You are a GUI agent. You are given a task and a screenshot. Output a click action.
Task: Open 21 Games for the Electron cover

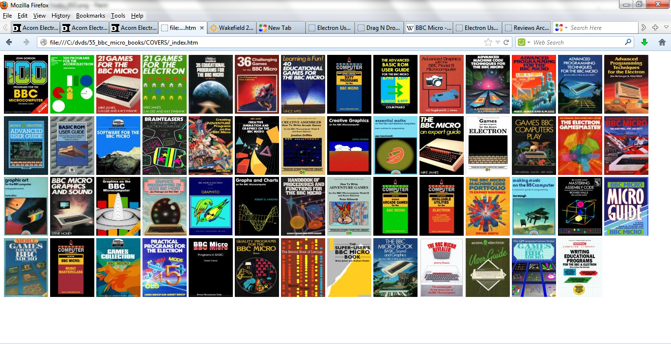coord(165,84)
